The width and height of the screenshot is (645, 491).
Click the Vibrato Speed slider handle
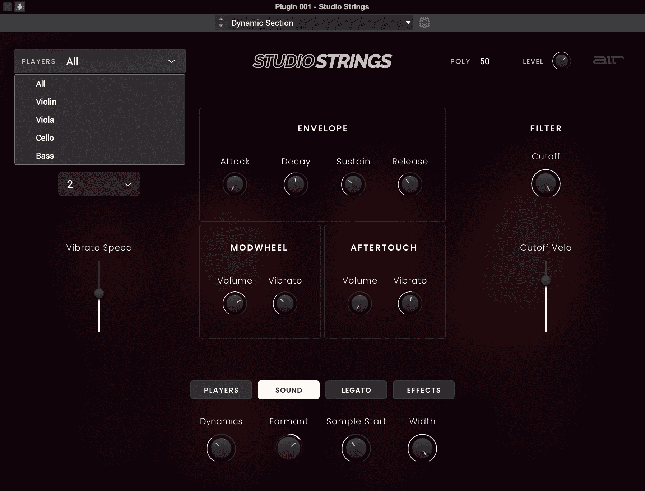(99, 293)
